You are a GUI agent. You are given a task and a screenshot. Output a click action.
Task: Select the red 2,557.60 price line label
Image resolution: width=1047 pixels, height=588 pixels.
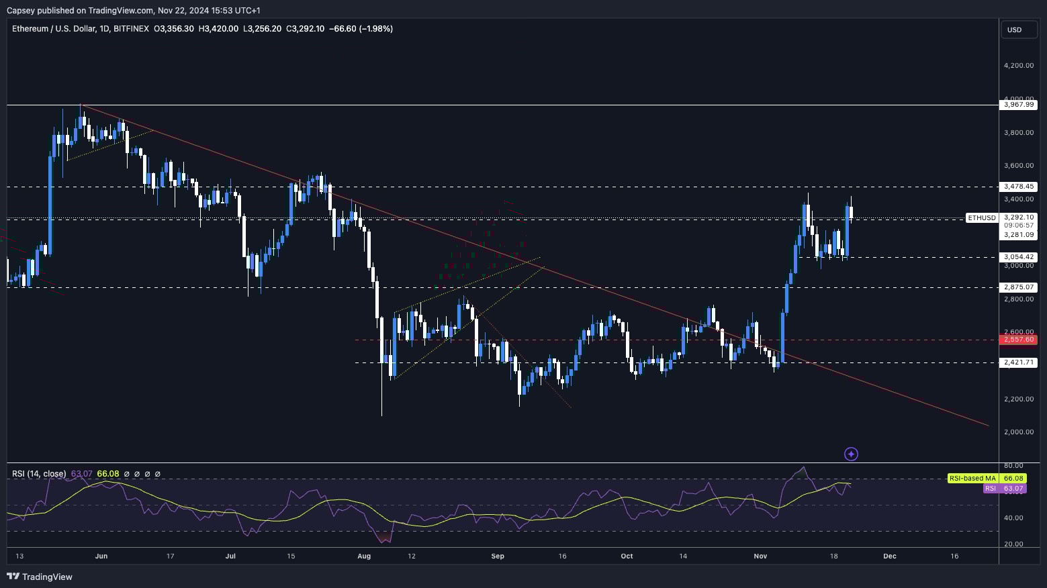coord(1019,340)
